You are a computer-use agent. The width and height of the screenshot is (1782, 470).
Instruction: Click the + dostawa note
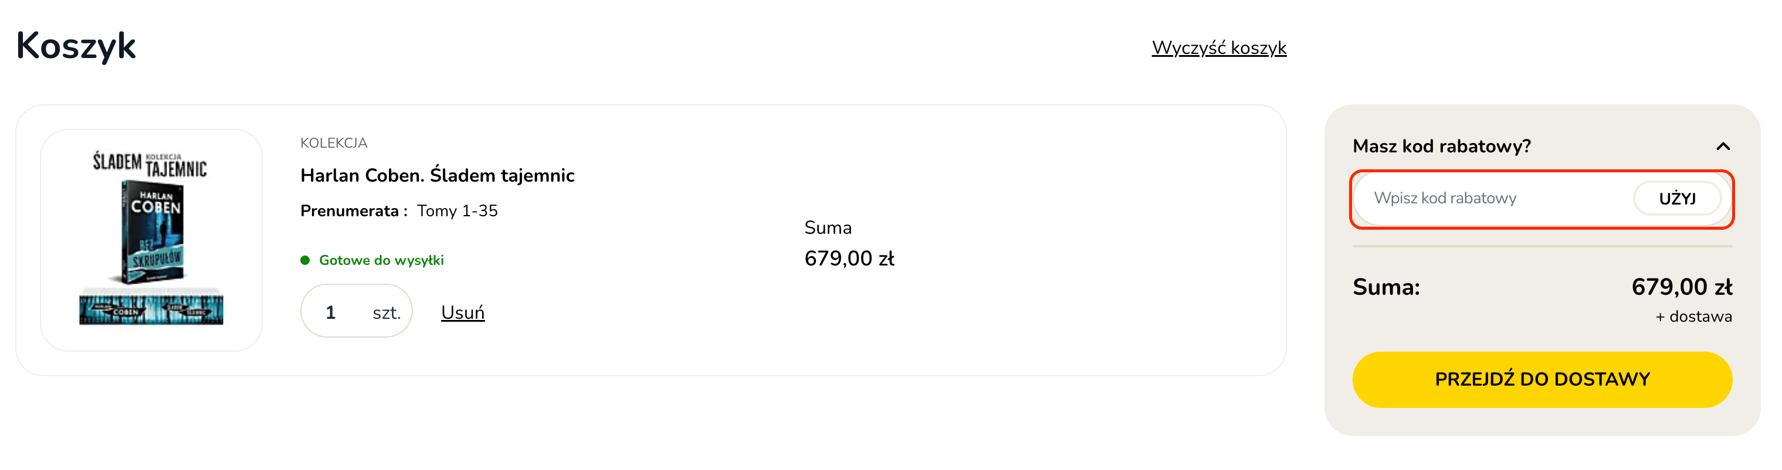pos(1693,316)
